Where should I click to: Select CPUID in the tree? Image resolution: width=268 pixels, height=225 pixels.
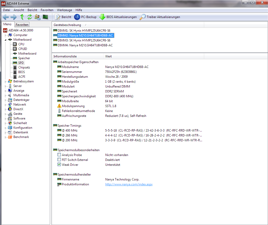[x=22, y=49]
